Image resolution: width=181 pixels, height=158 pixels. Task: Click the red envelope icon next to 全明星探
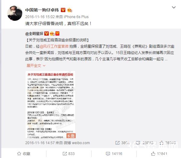57,33
